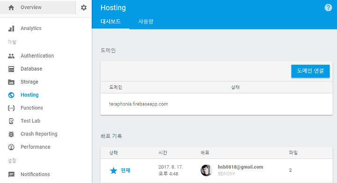Screen dimensions: 337x183
Task: Click the Storage folder image icon
Action: point(11,82)
